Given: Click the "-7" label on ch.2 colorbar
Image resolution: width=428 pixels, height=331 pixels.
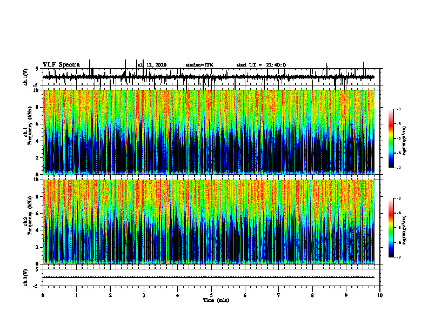Looking at the screenshot, I should (x=398, y=257).
